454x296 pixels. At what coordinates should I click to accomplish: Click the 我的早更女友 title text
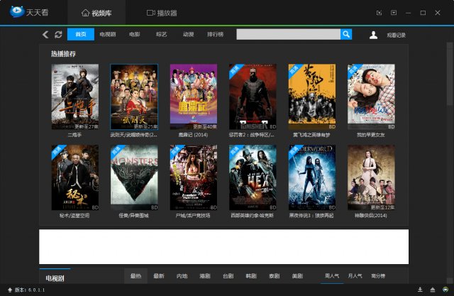370,135
